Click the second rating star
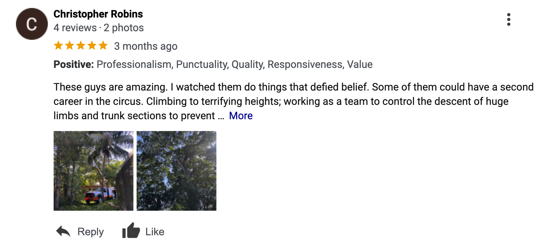The width and height of the screenshot is (549, 248). point(70,46)
